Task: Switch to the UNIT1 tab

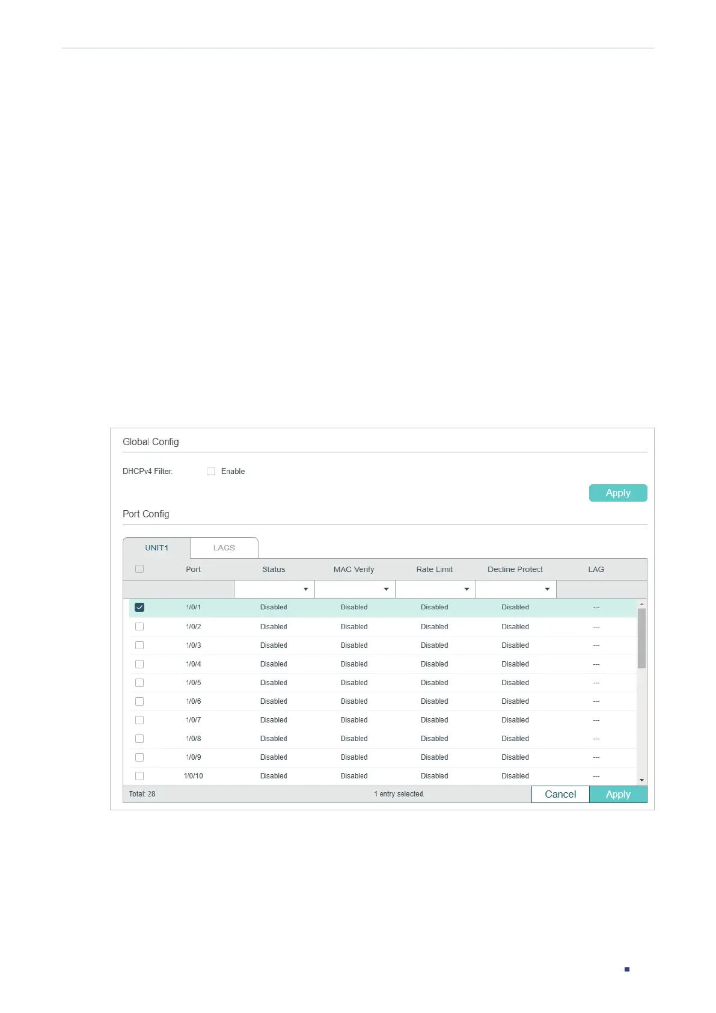Action: (156, 548)
